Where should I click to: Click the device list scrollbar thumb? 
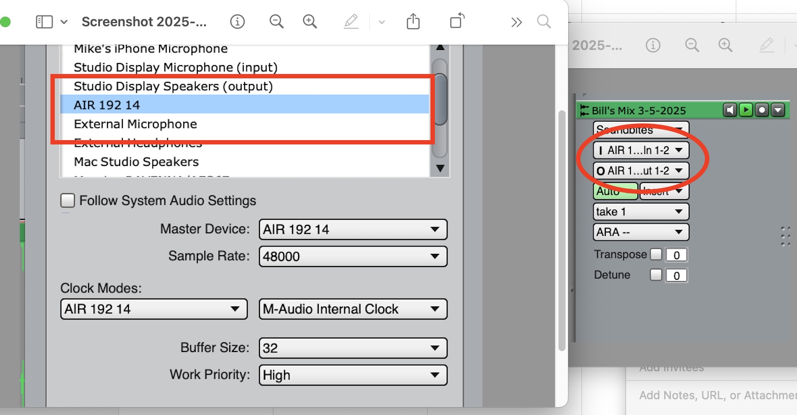click(x=440, y=100)
